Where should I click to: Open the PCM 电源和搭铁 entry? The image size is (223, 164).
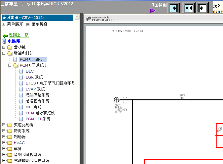point(40,113)
